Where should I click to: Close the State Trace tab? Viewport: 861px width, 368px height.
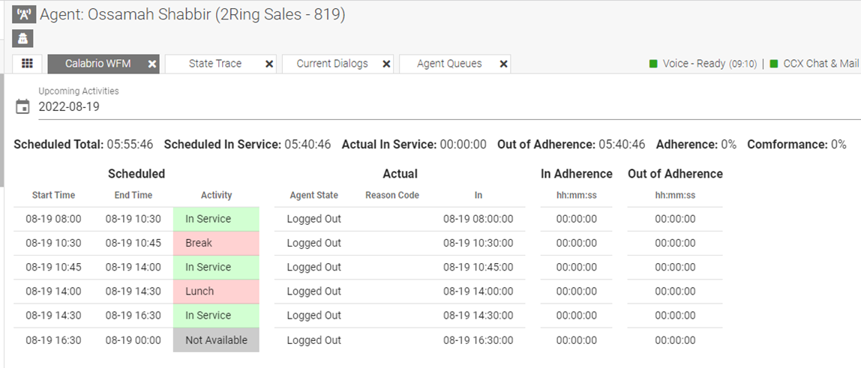(269, 64)
